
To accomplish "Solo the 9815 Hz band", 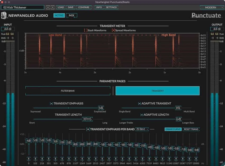I will point(163,159).
